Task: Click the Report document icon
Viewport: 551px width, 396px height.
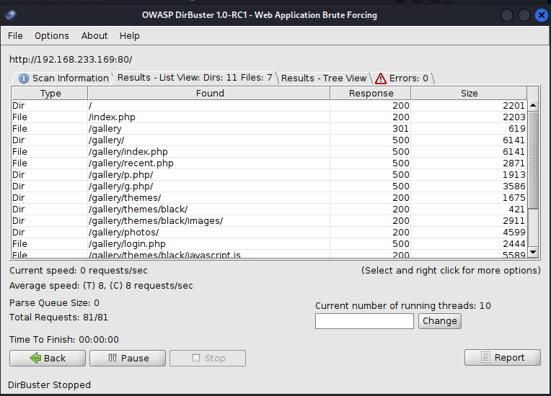Action: click(x=485, y=357)
